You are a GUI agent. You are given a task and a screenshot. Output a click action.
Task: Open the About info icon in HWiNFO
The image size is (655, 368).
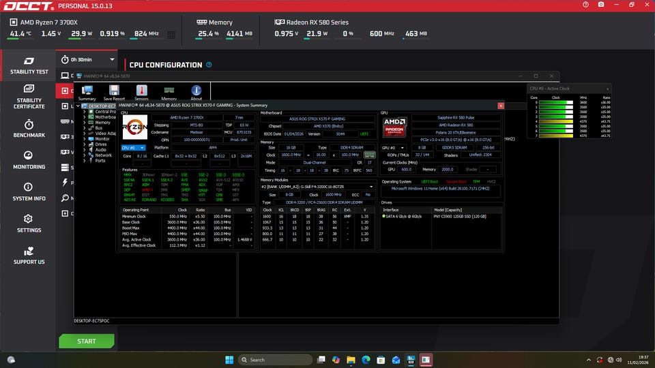pyautogui.click(x=196, y=93)
